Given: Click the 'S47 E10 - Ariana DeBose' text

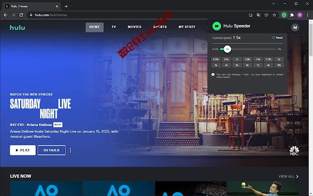Looking at the screenshot, I should (x=31, y=125).
